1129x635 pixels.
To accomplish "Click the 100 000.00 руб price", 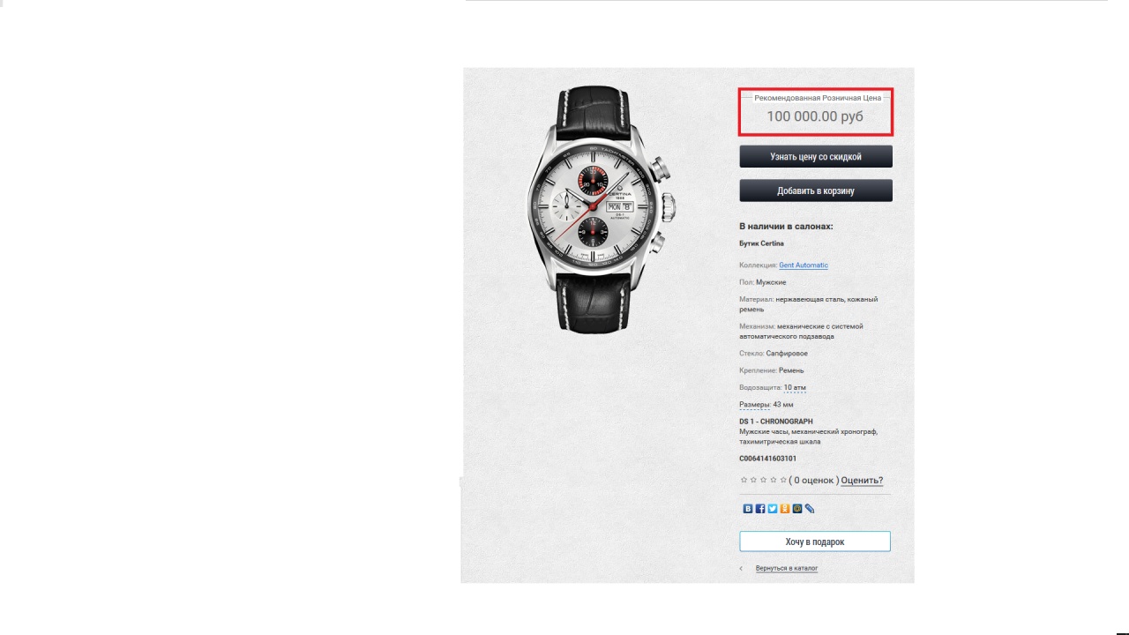I will (x=815, y=116).
